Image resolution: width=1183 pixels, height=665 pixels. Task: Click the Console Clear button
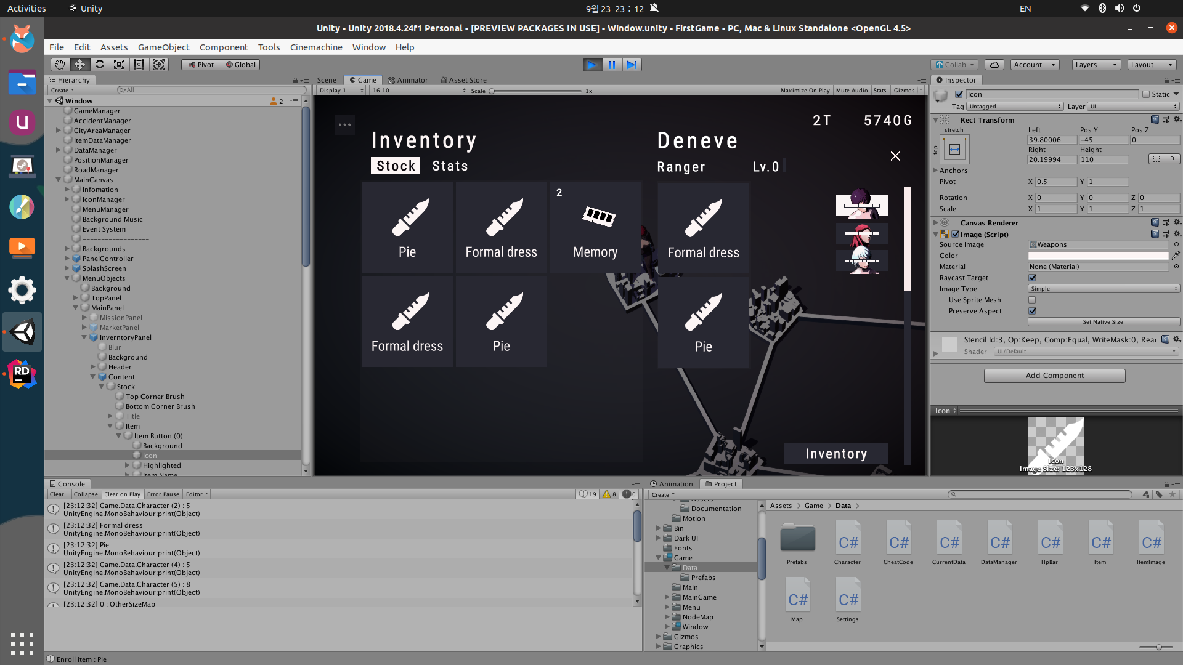point(57,494)
